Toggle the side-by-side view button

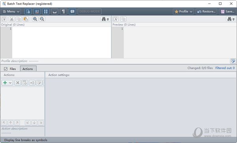pyautogui.click(x=46, y=11)
